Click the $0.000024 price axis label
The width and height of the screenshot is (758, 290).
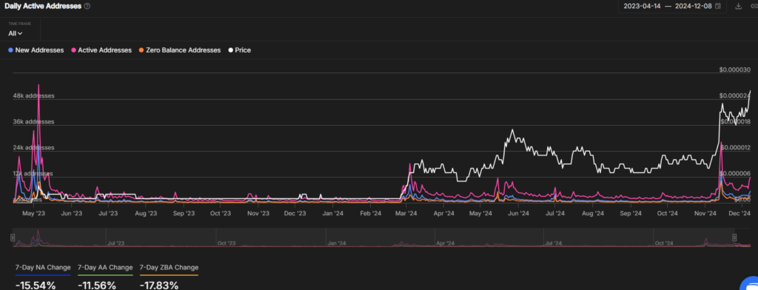click(x=735, y=95)
